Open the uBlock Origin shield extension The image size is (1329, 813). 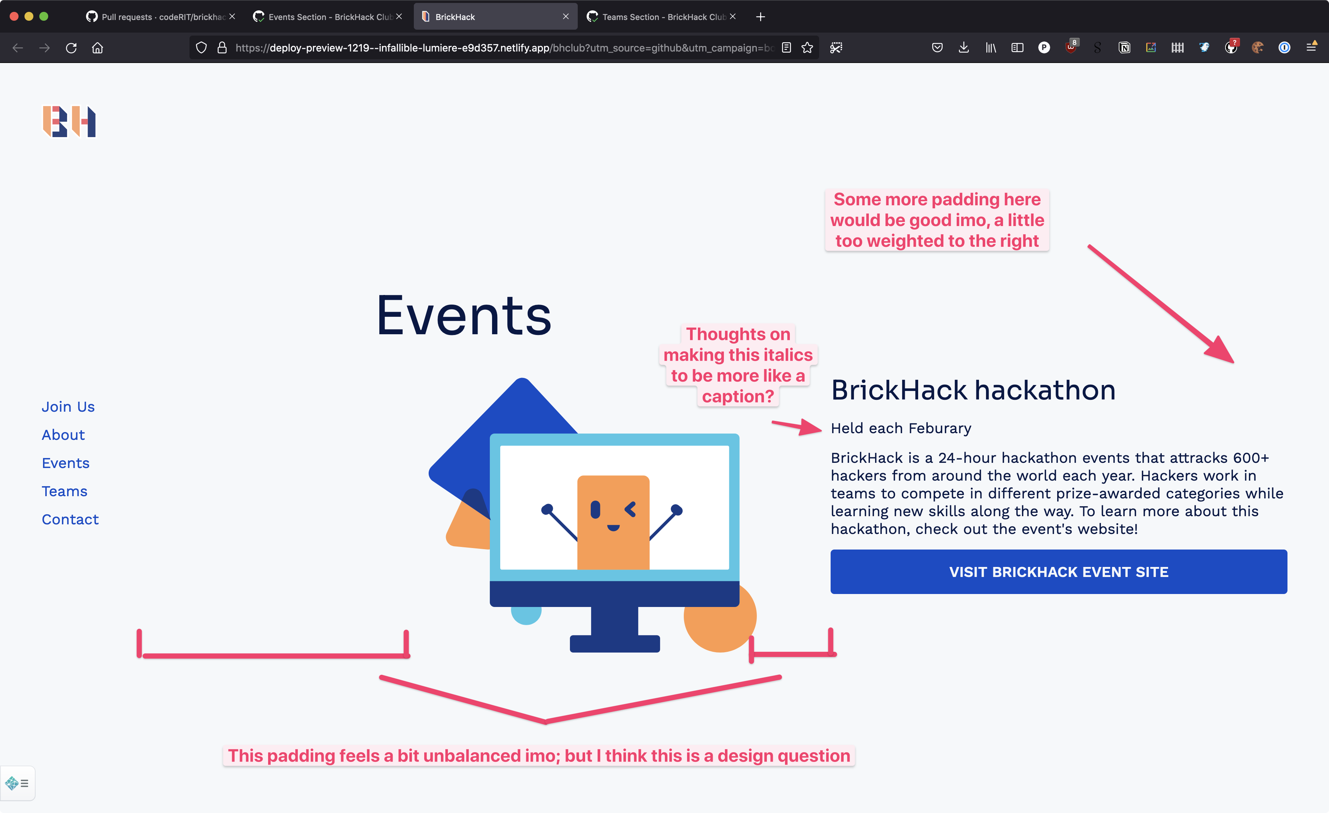pyautogui.click(x=1071, y=47)
